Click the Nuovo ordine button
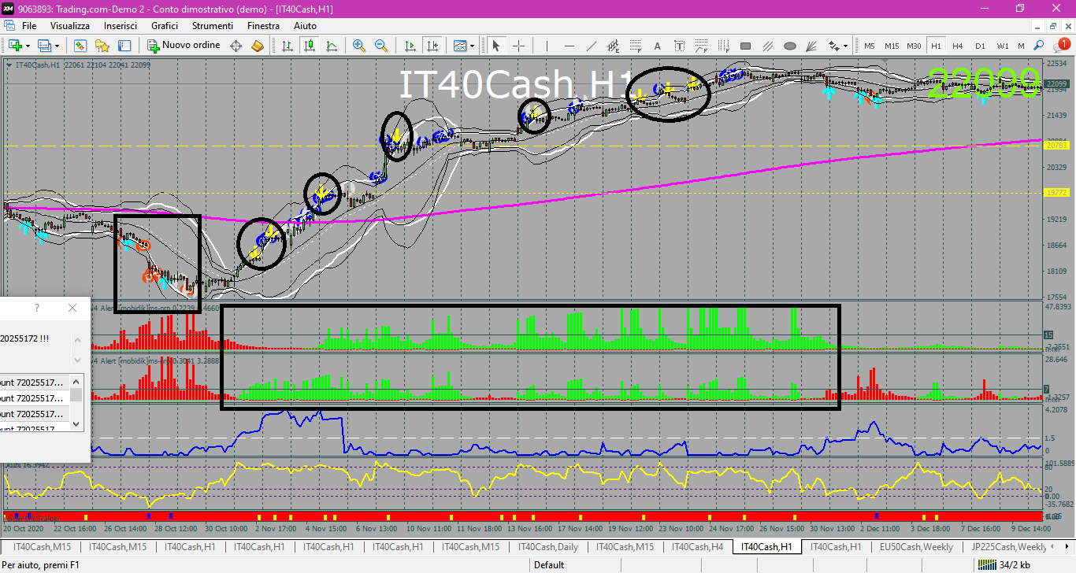Viewport: 1076px width, 573px height. pyautogui.click(x=183, y=46)
